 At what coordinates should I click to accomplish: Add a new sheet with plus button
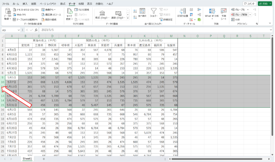[x=44, y=159]
